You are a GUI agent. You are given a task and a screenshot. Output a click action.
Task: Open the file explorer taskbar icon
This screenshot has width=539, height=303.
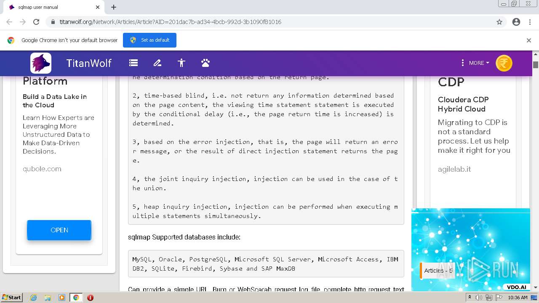tap(48, 298)
